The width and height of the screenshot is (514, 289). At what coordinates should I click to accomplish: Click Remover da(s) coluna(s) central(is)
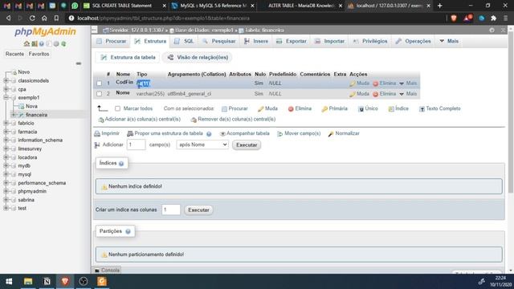click(x=233, y=120)
